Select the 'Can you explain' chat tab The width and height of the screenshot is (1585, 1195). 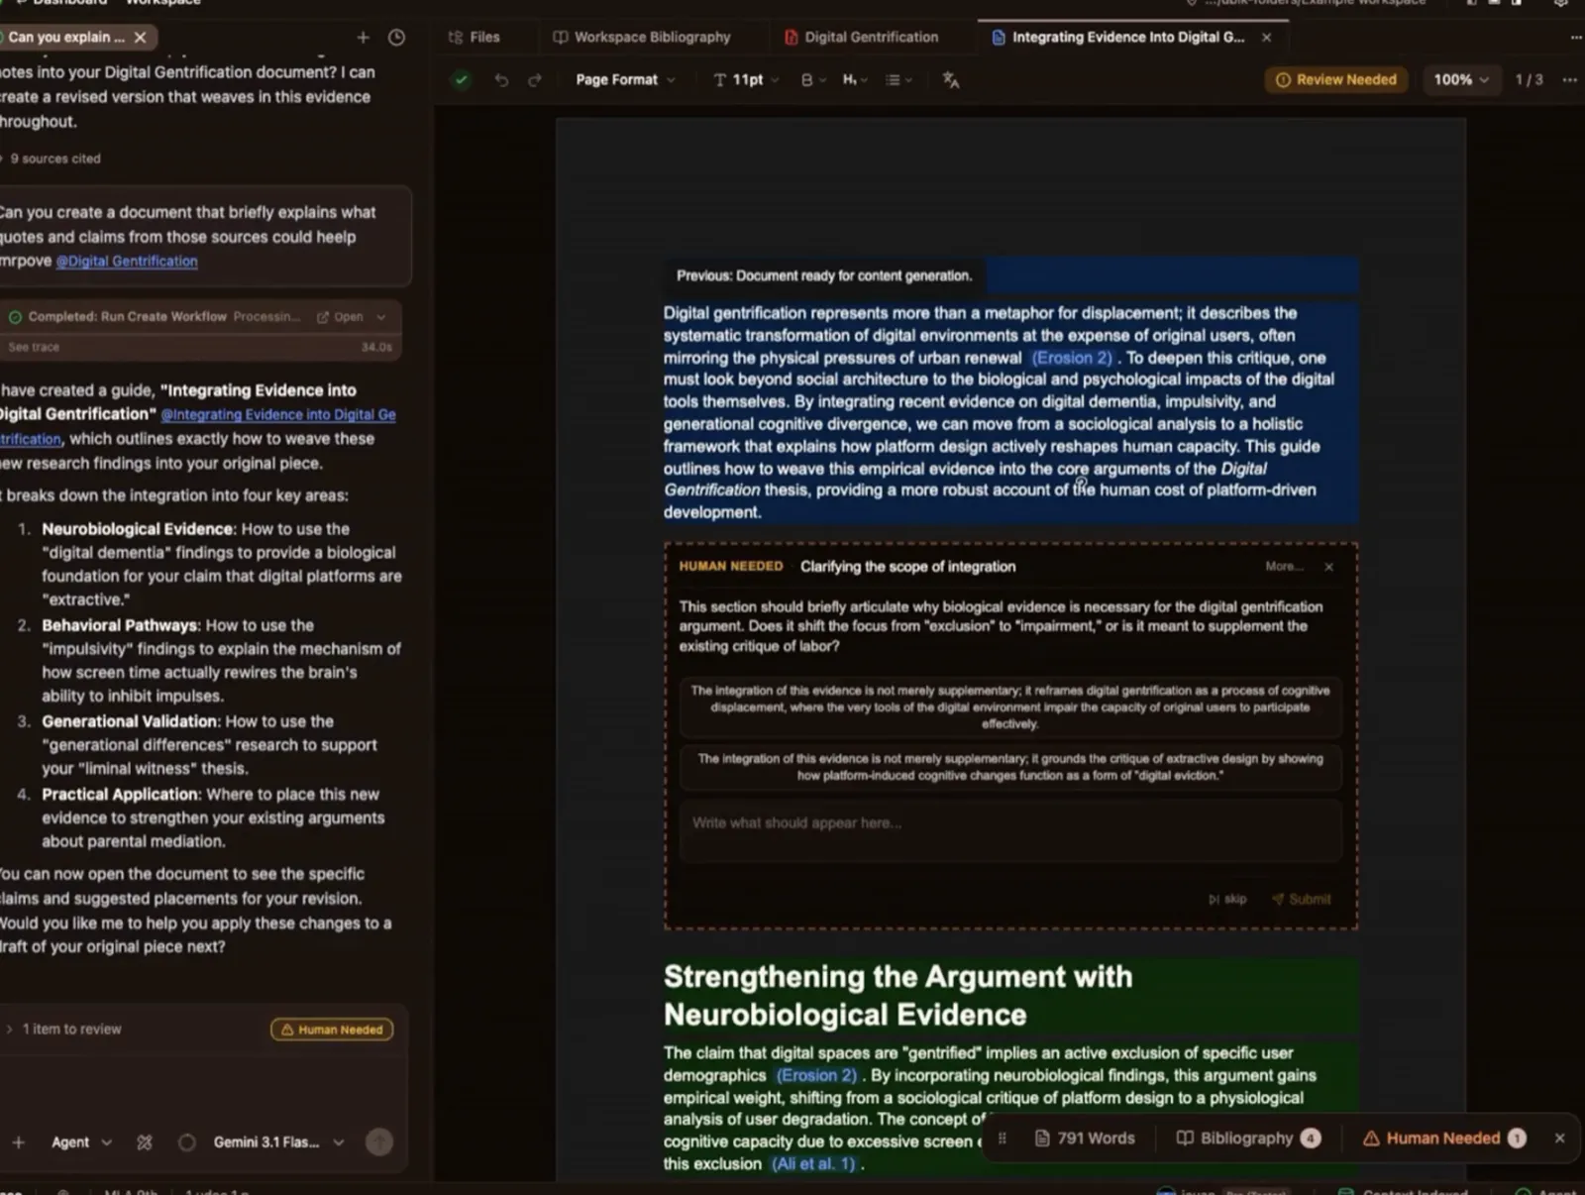65,38
